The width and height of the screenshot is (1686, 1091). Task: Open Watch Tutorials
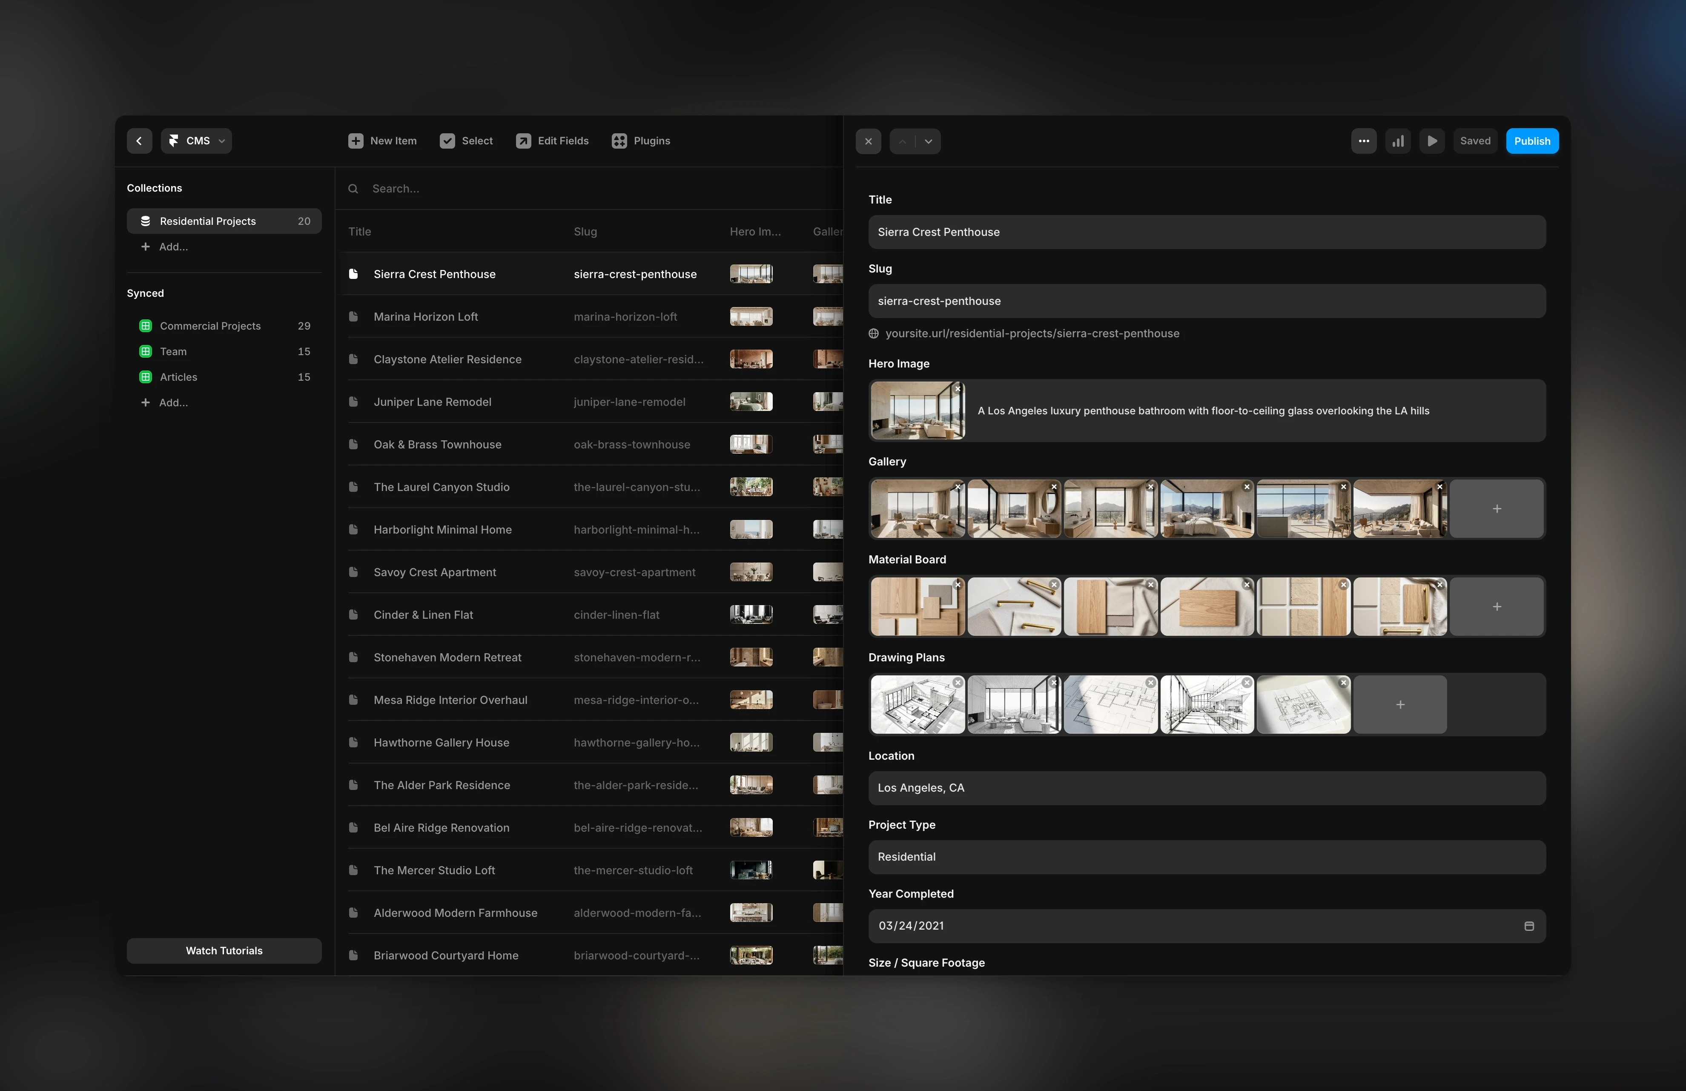click(224, 950)
